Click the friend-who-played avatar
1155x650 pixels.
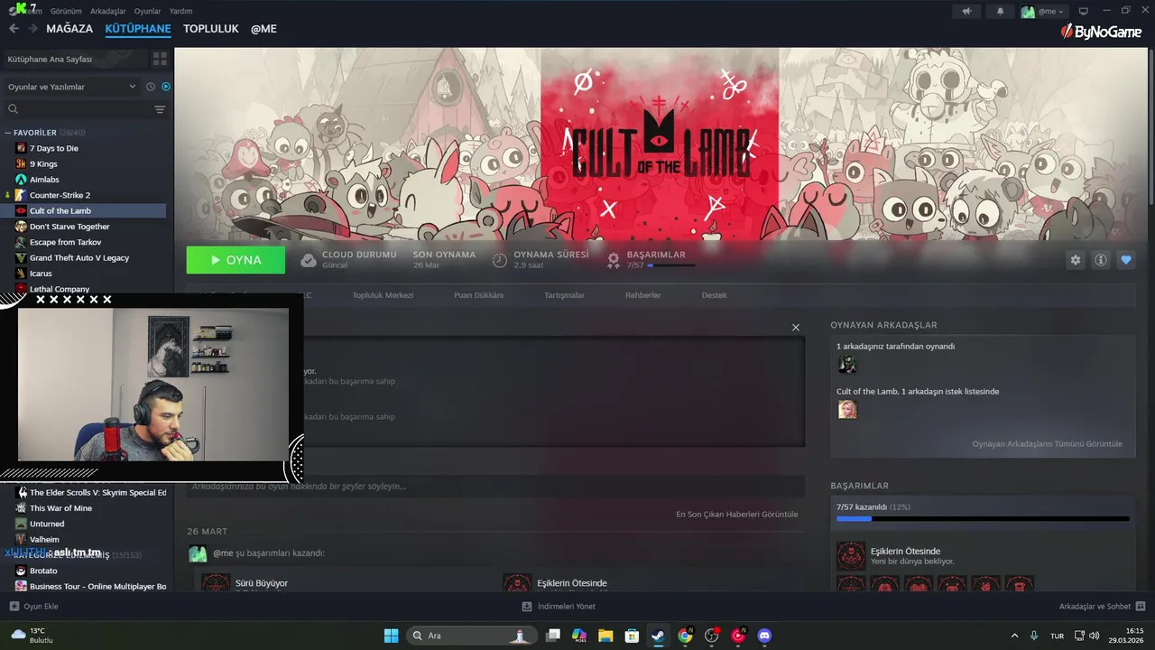[x=847, y=365]
